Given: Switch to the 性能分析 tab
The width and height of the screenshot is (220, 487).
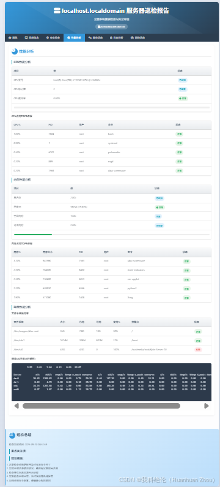Looking at the screenshot, I should [74, 37].
